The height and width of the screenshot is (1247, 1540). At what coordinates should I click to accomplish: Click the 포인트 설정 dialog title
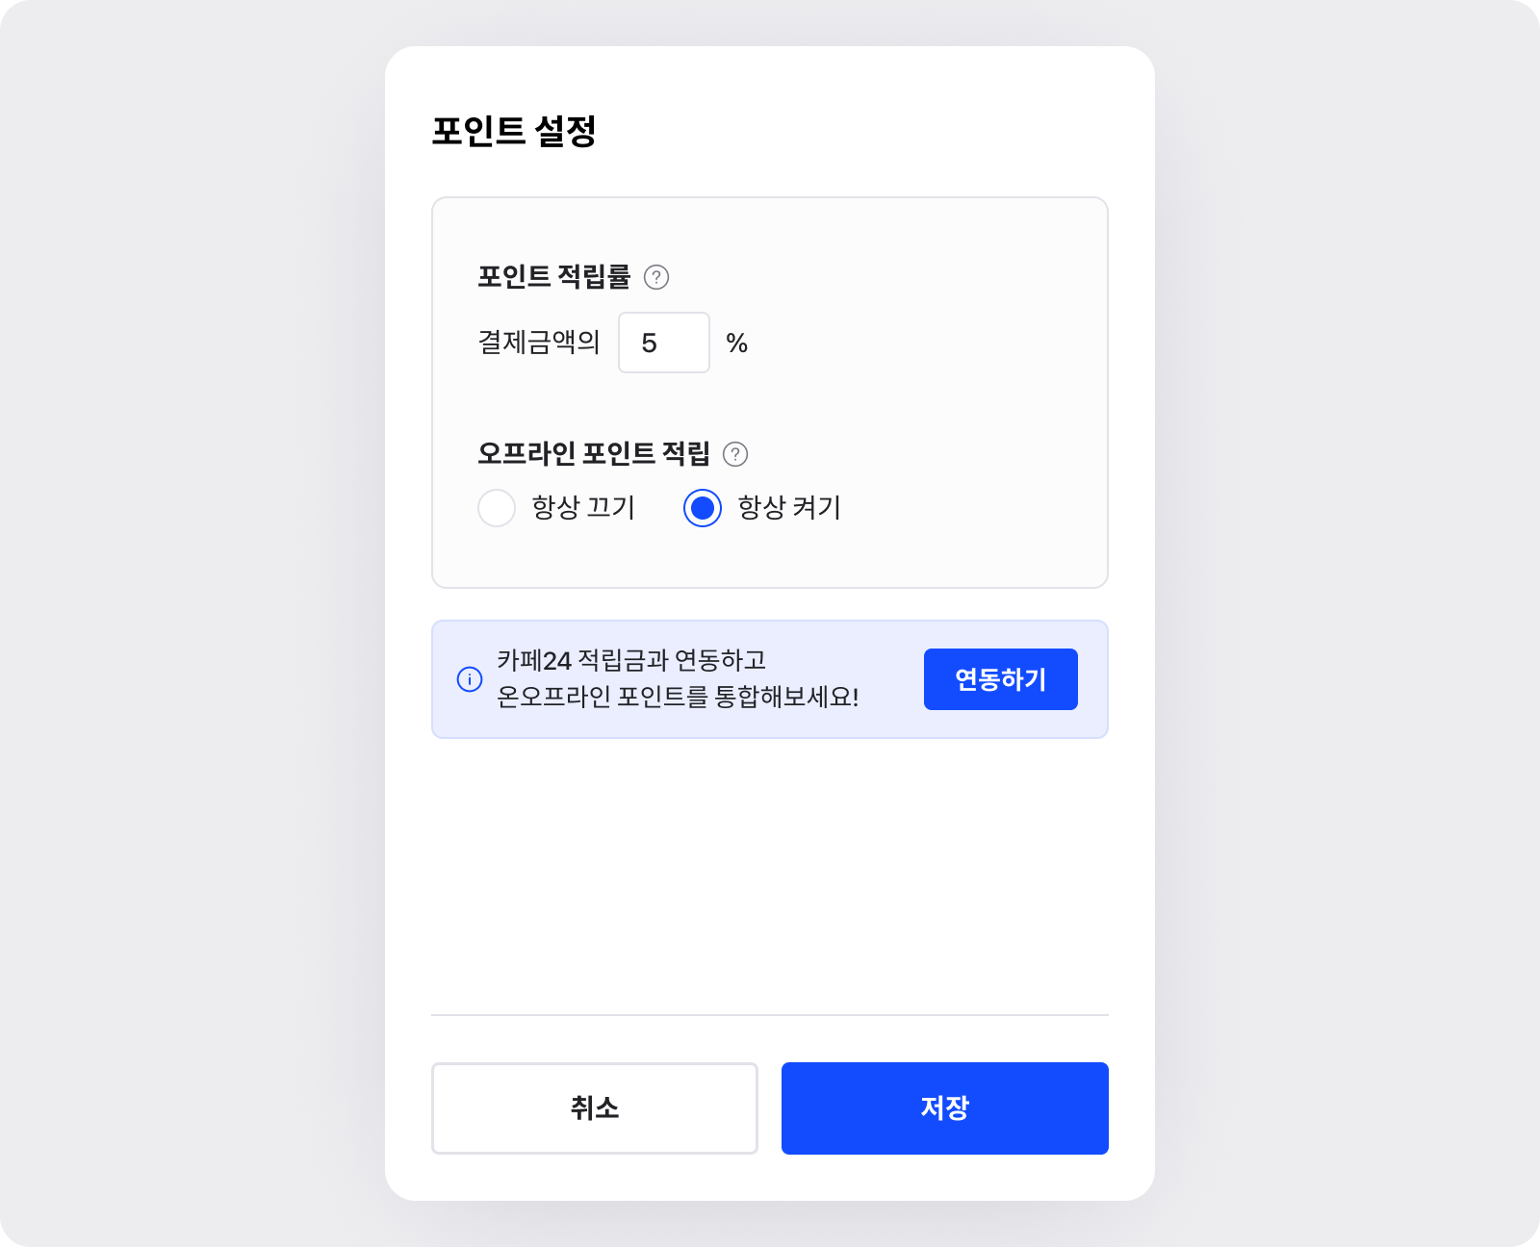pyautogui.click(x=514, y=131)
